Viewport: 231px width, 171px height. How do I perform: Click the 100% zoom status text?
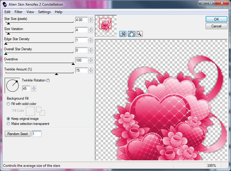pos(212,166)
